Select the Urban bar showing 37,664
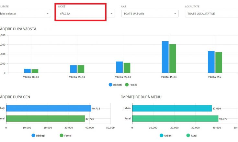The width and height of the screenshot is (238, 142). 172,108
